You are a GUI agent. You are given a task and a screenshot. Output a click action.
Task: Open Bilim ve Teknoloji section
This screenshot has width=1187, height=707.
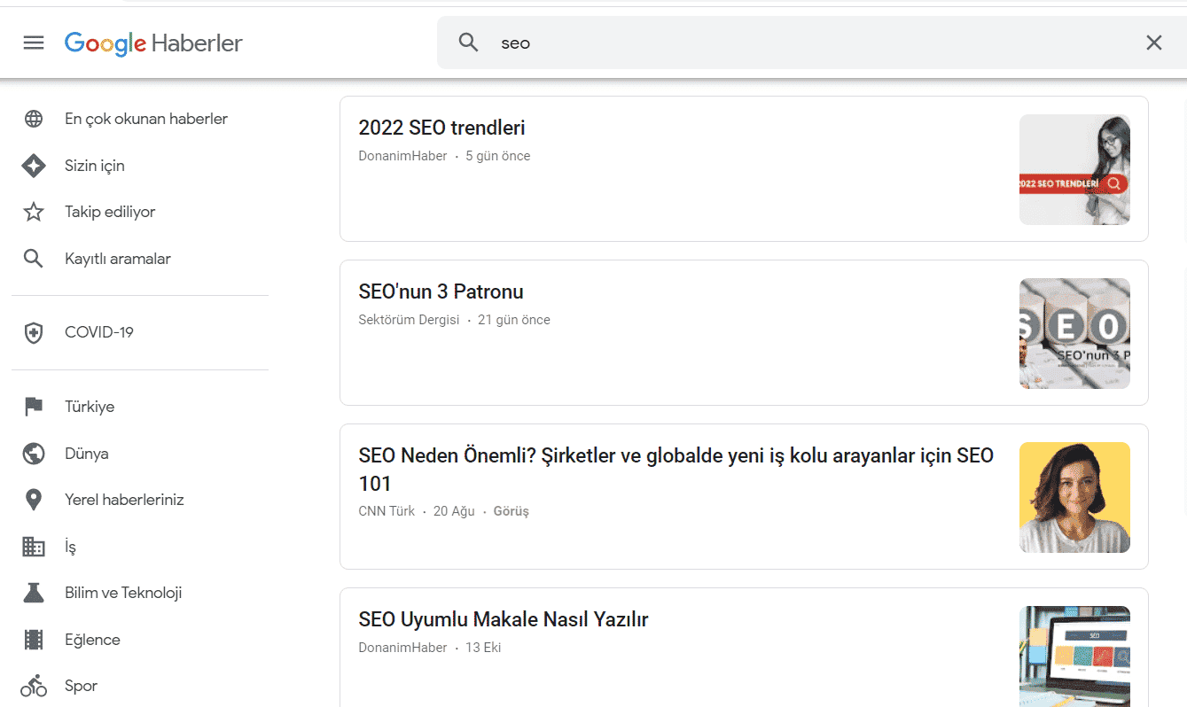(123, 593)
